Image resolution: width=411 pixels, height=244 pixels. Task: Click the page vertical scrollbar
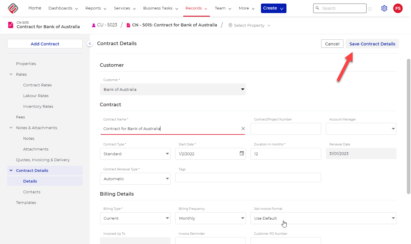point(409,126)
